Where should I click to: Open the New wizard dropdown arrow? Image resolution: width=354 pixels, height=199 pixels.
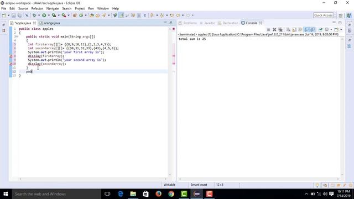coord(9,15)
